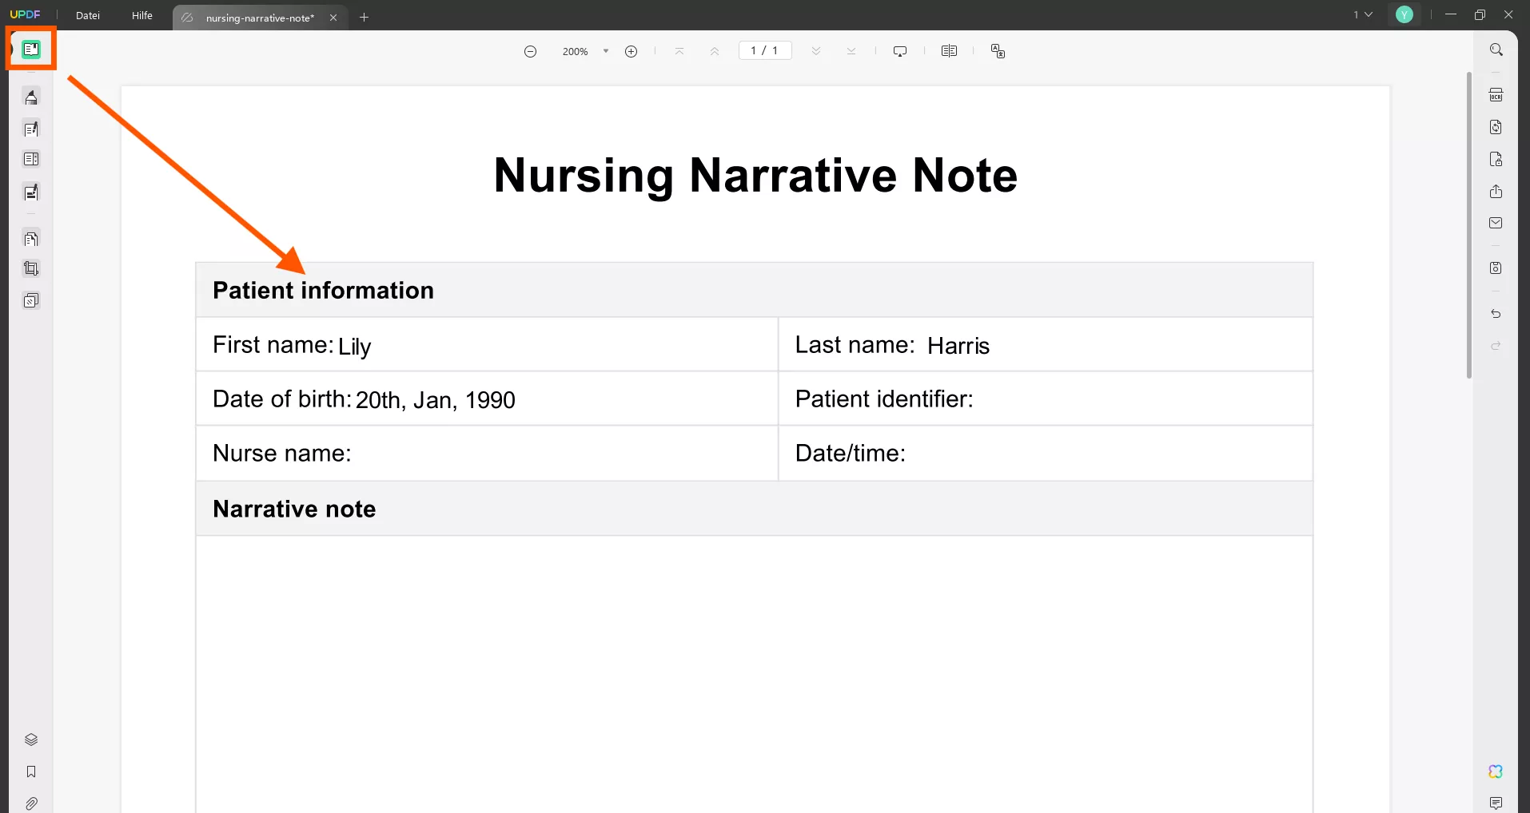This screenshot has width=1530, height=813.
Task: Open the Organize Pages tool
Action: (x=31, y=239)
